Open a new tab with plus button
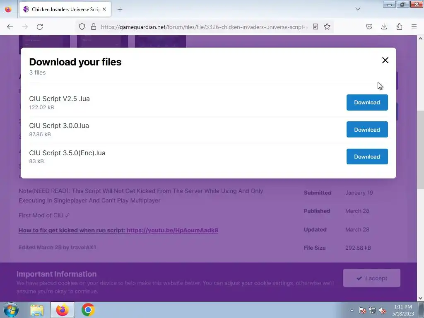This screenshot has width=424, height=318. click(120, 10)
